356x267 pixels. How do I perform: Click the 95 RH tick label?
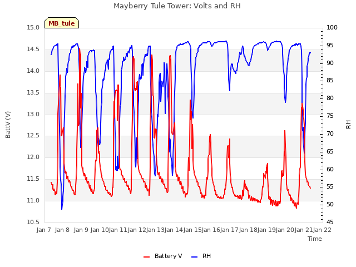coord(330,45)
